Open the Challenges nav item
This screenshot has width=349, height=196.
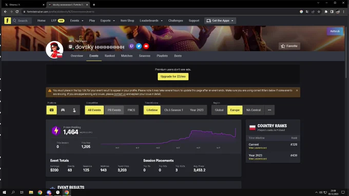pos(176,20)
